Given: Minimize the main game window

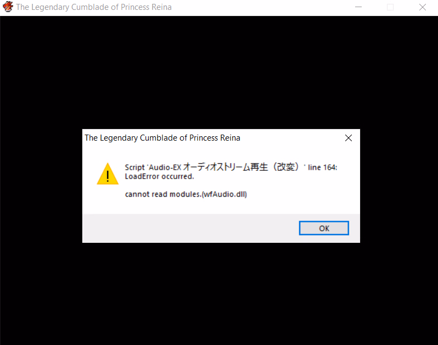Looking at the screenshot, I should coord(358,7).
